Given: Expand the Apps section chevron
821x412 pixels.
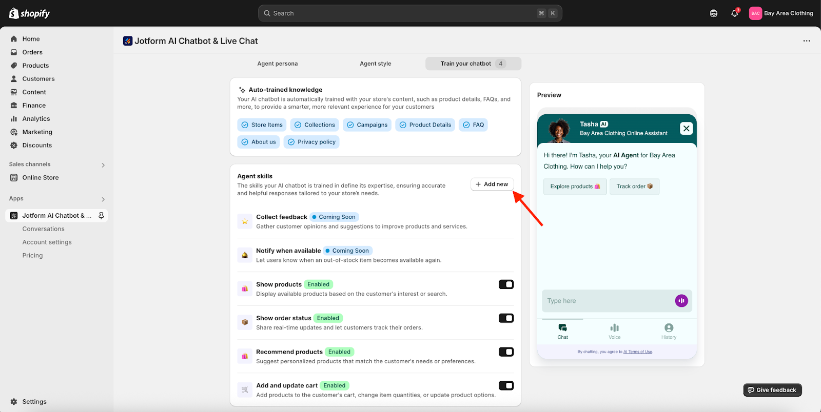Looking at the screenshot, I should coord(103,199).
